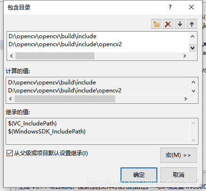Close the 包含目录 dialog
Image resolution: width=206 pixels, height=191 pixels.
point(191,7)
